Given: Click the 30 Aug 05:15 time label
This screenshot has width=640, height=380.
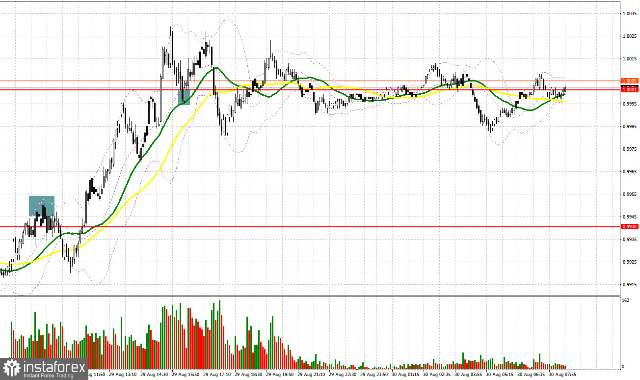Looking at the screenshot, I should 500,374.
